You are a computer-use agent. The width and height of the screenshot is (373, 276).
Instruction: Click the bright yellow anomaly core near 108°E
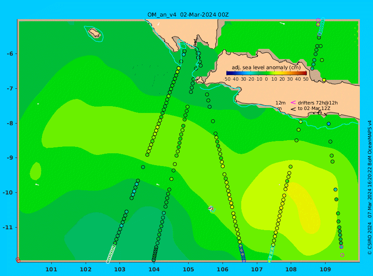coord(304,207)
